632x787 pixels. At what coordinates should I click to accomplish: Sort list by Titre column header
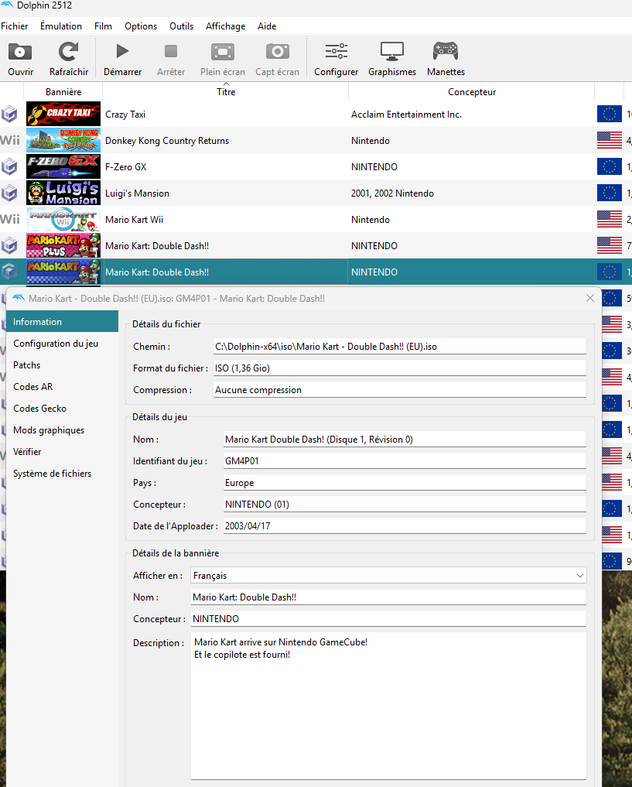pos(226,92)
